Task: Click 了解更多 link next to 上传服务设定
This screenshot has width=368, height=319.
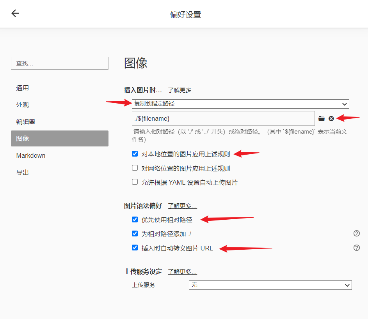Action: (x=182, y=272)
